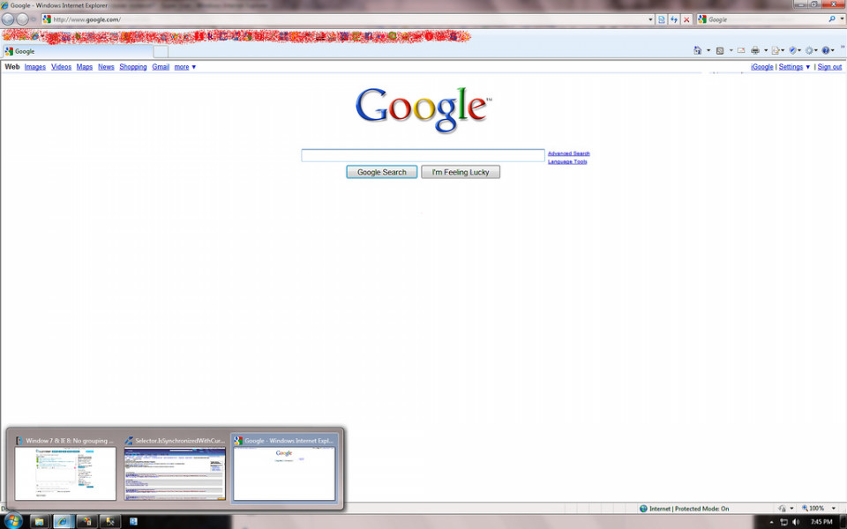Expand the Tools gear dropdown arrow
Screen dimensions: 847x529
[x=815, y=51]
